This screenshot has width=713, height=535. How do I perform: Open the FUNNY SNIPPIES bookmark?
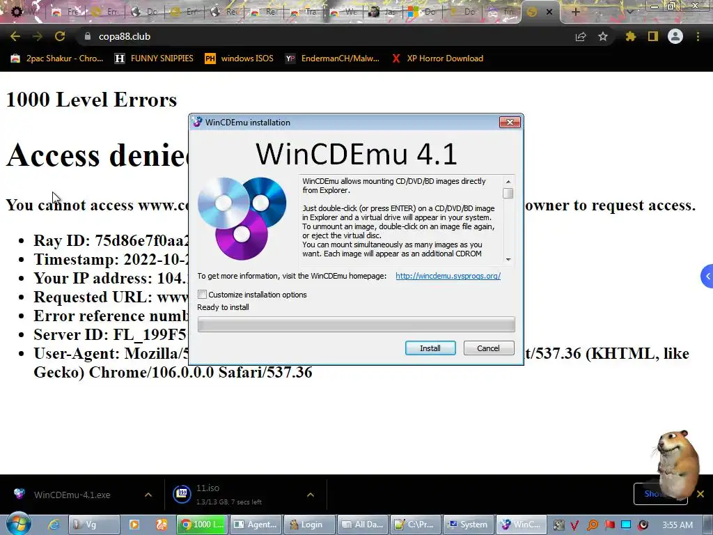154,59
